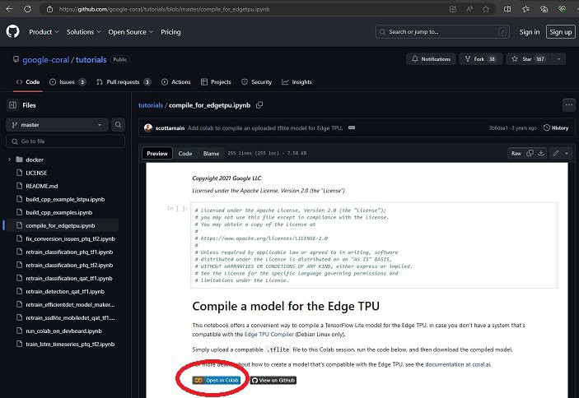The width and height of the screenshot is (579, 398).
Task: Click the Notifications bell button
Action: point(431,59)
